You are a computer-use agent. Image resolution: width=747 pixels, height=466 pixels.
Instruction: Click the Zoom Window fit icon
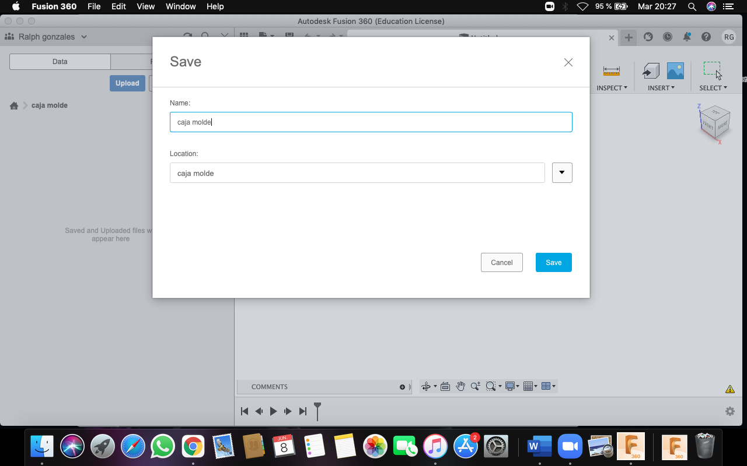(491, 386)
